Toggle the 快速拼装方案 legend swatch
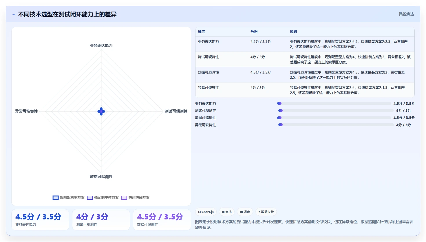The height and width of the screenshot is (242, 426). point(124,198)
